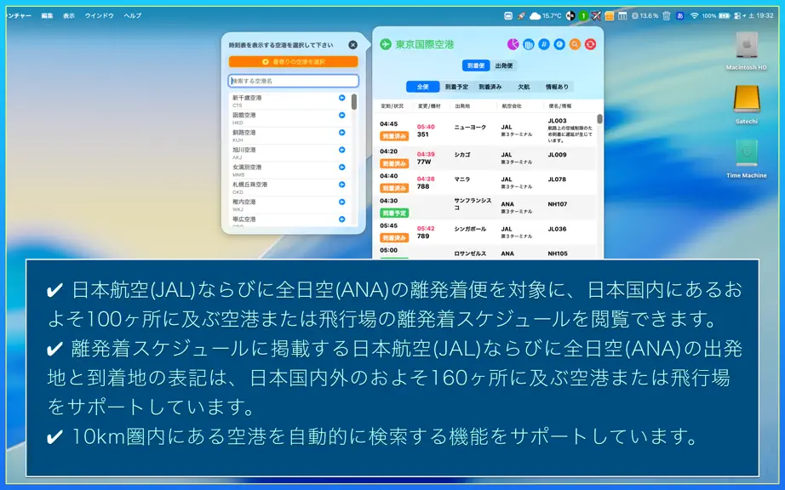Add 新千歳空港 with its blue arrow icon
The image size is (785, 490).
coord(342,98)
